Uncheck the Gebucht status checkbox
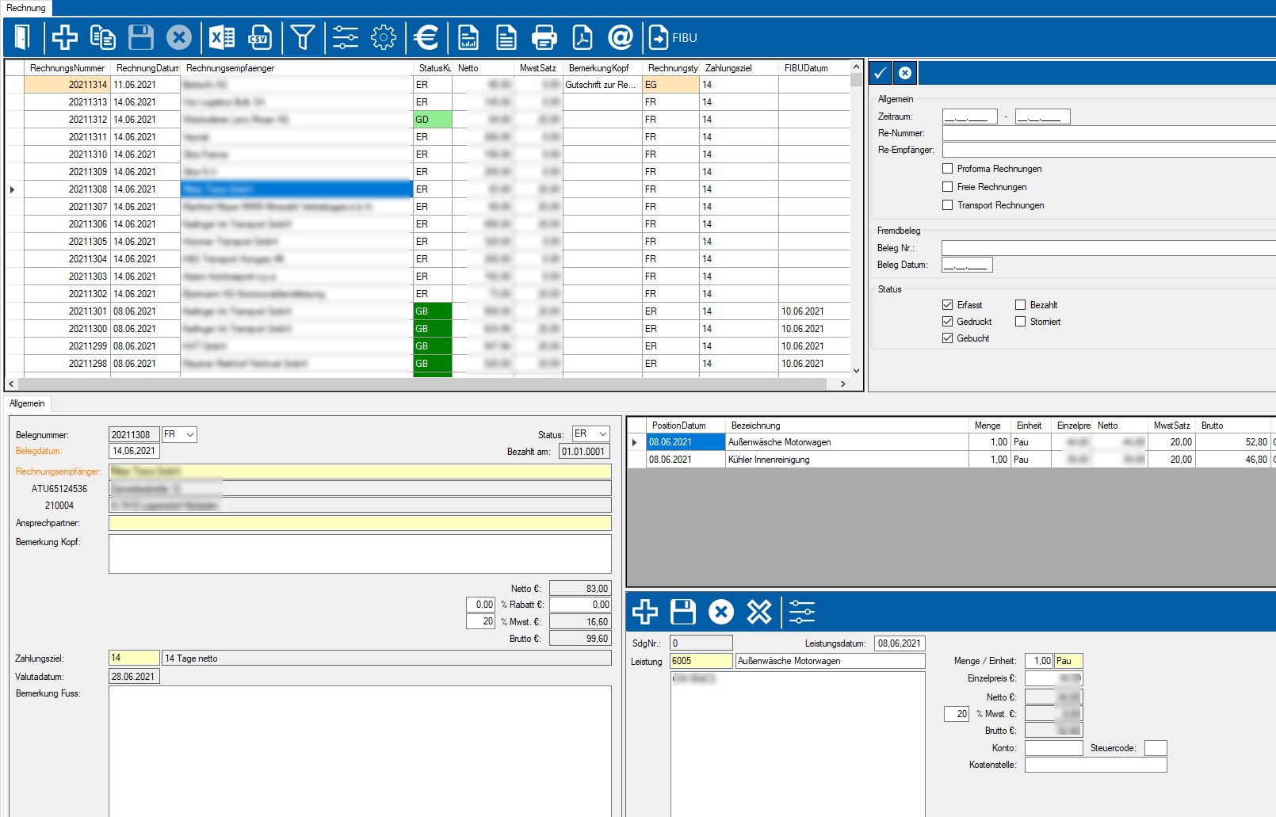This screenshot has height=817, width=1276. 947,338
